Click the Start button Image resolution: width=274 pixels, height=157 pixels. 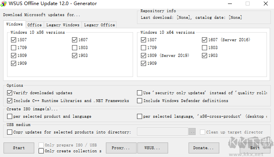19,148
